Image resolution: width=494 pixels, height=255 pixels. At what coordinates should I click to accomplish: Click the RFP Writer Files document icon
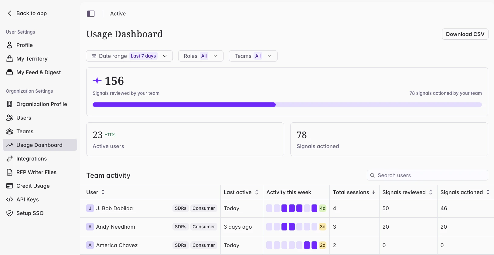coord(10,172)
